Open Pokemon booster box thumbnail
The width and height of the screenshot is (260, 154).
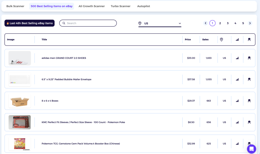click(20, 144)
